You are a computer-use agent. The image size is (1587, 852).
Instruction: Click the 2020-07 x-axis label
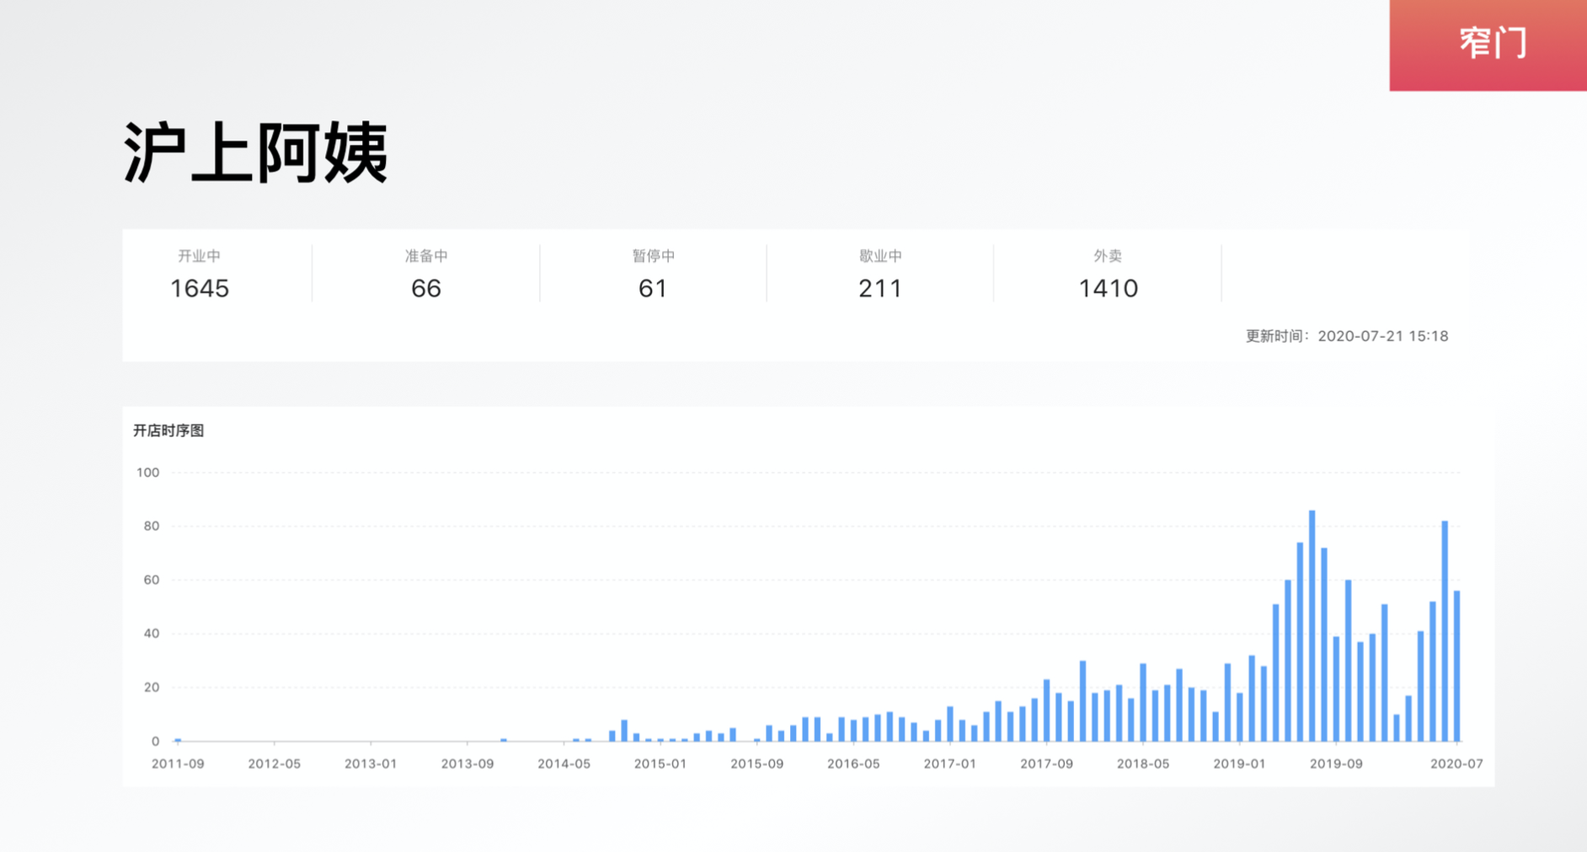pyautogui.click(x=1456, y=764)
